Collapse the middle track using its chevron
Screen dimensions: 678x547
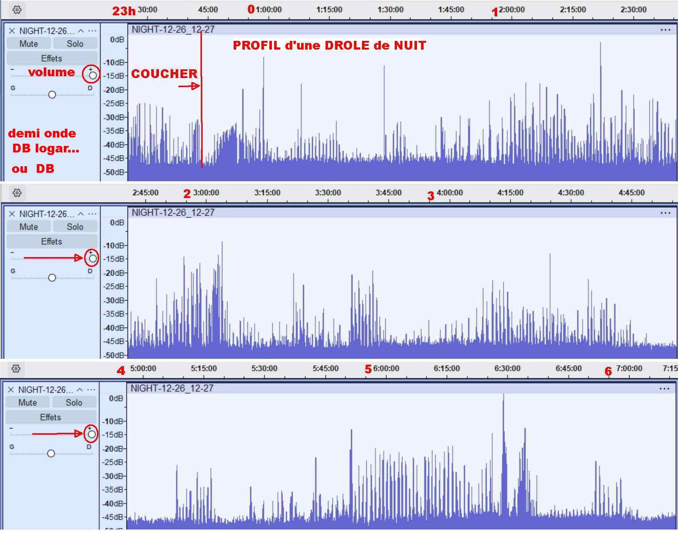(81, 214)
